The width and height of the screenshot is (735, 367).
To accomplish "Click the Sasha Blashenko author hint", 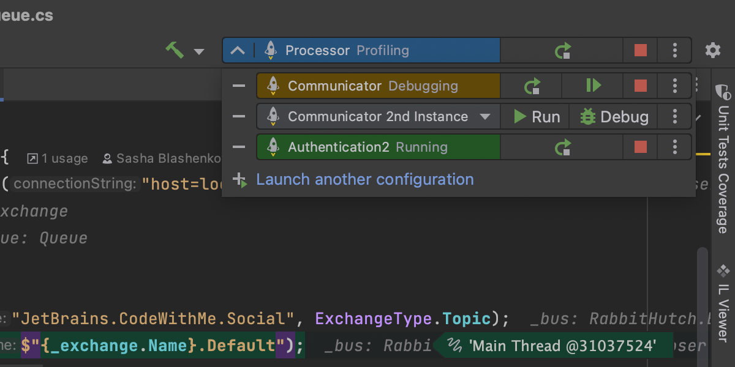I will coord(161,158).
